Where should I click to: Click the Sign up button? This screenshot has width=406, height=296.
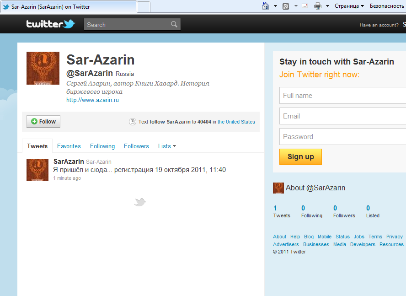pyautogui.click(x=300, y=156)
